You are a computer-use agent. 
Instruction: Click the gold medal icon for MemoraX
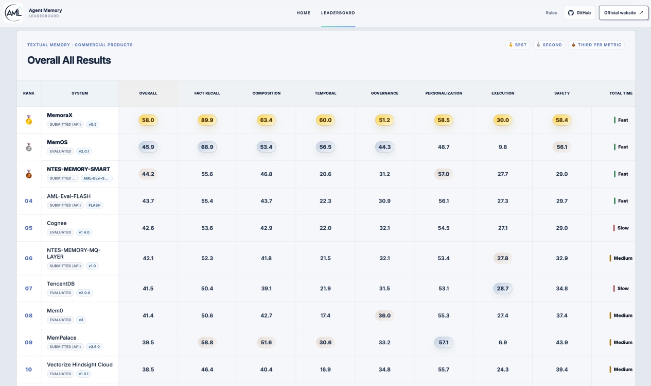[x=29, y=120]
